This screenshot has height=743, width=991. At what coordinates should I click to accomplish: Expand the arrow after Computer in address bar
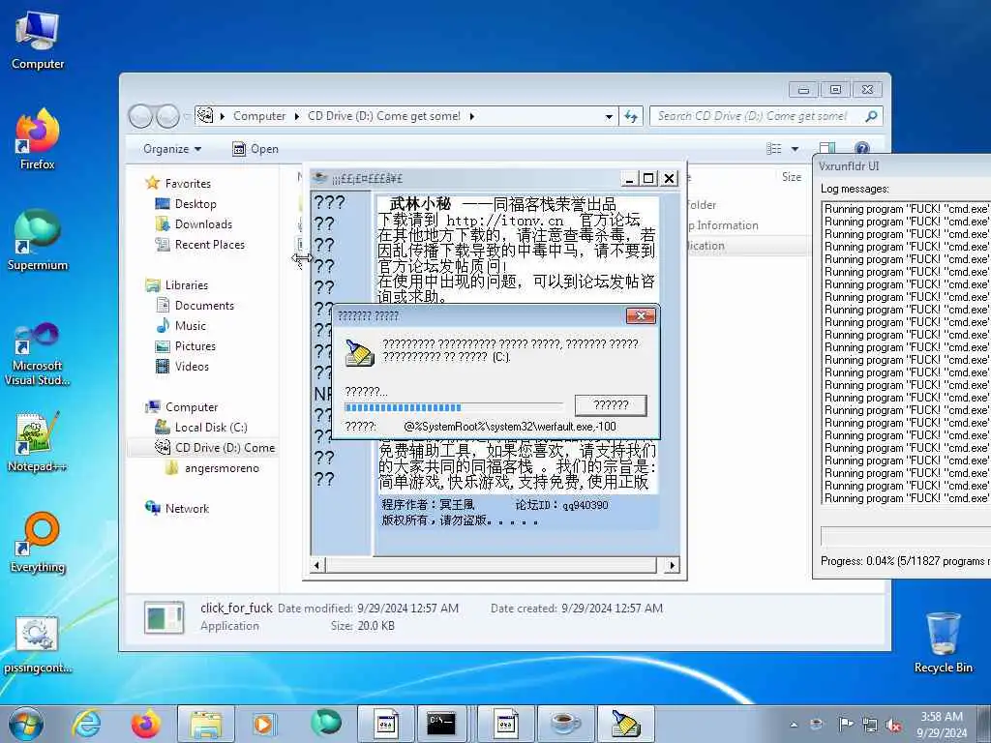[x=296, y=116]
